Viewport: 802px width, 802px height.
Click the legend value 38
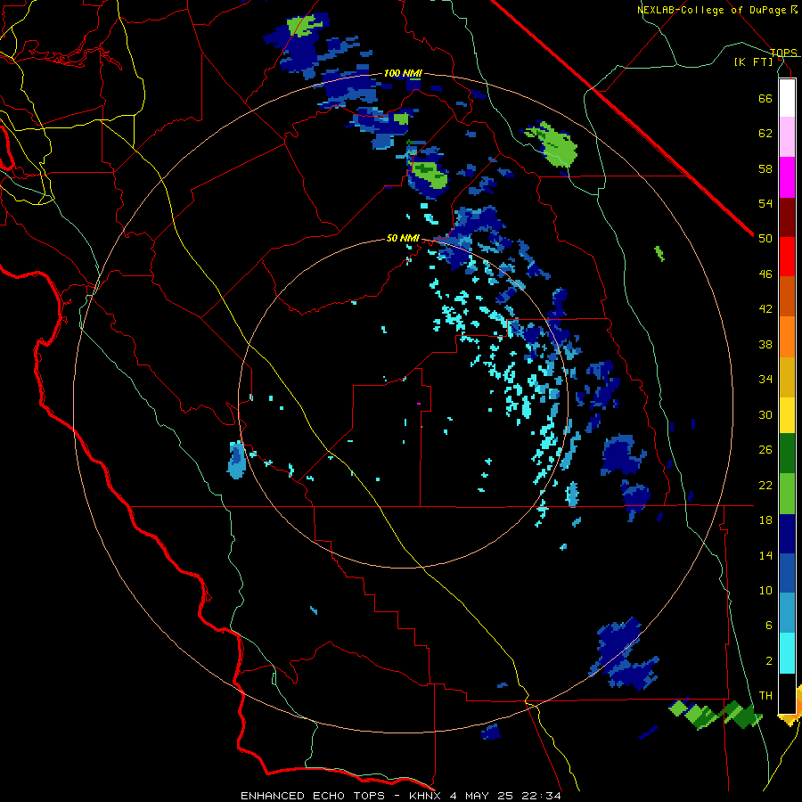[765, 344]
